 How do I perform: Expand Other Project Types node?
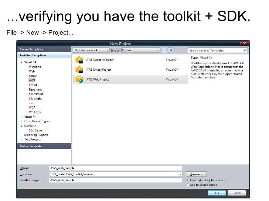click(21, 121)
